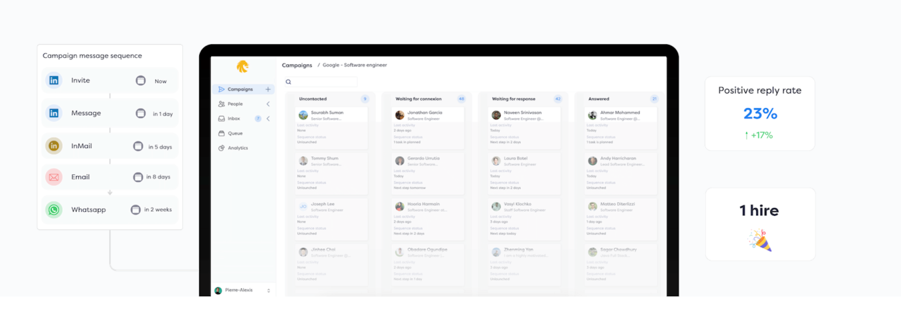Click the LinkedIn icon beside Message

pyautogui.click(x=53, y=113)
